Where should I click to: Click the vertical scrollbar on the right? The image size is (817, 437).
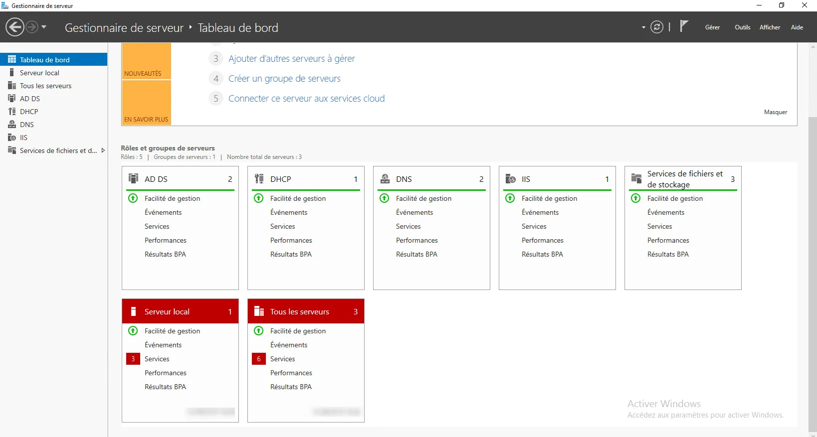tap(813, 249)
